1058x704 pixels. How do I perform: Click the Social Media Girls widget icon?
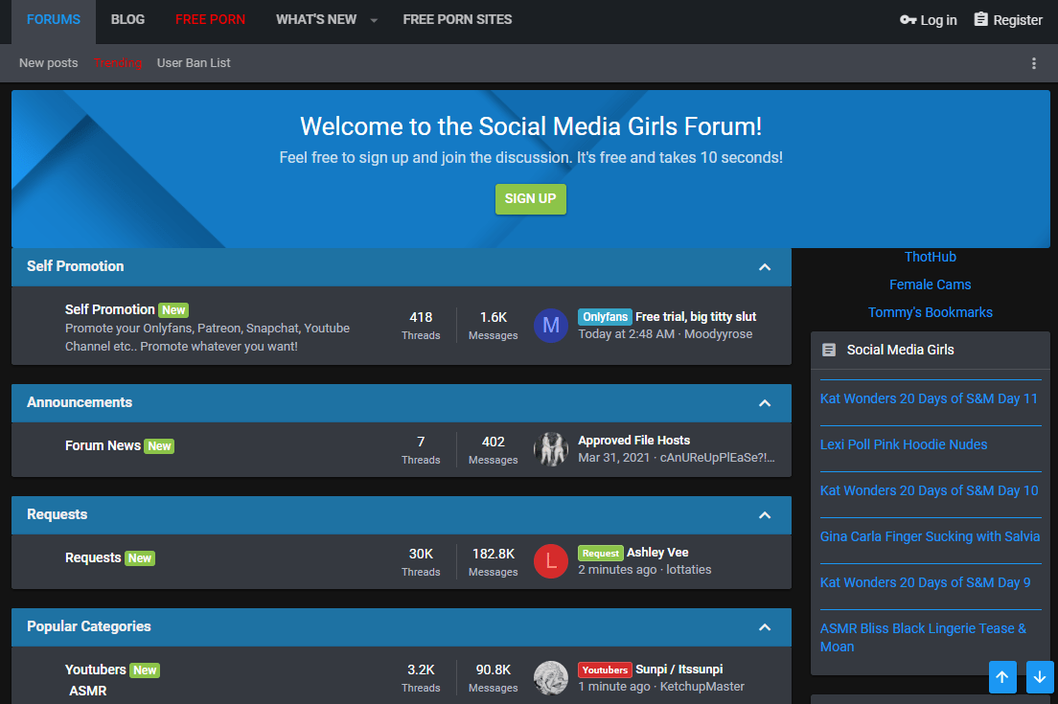click(829, 350)
